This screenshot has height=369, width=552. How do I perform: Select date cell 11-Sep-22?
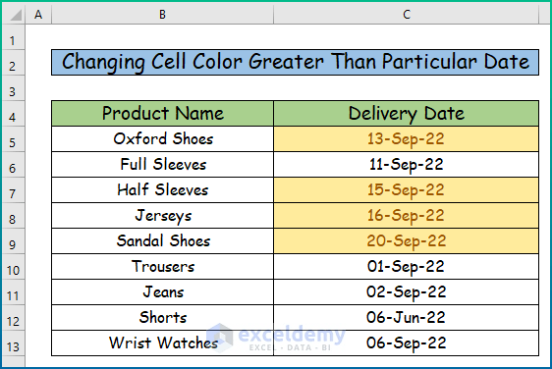[x=407, y=165]
